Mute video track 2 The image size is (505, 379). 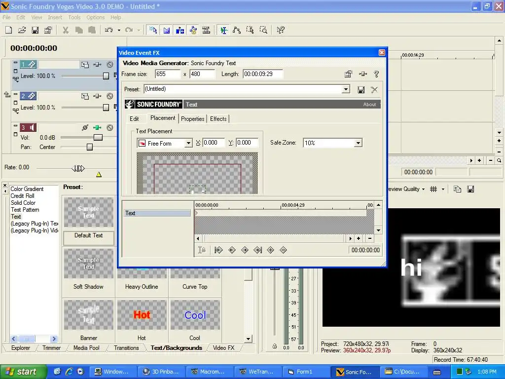110,96
